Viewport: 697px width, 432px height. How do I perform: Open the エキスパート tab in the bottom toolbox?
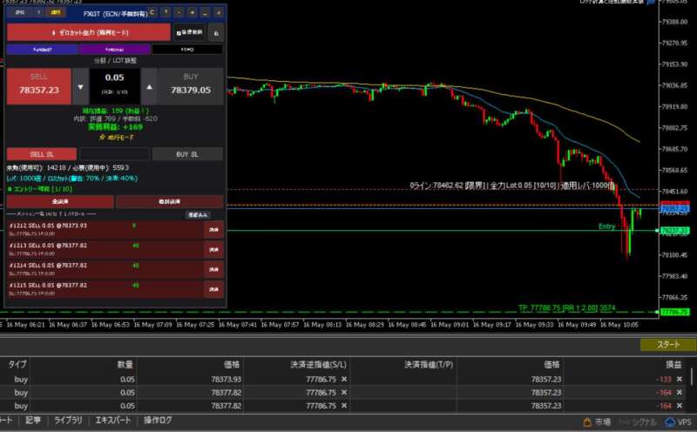coord(113,420)
